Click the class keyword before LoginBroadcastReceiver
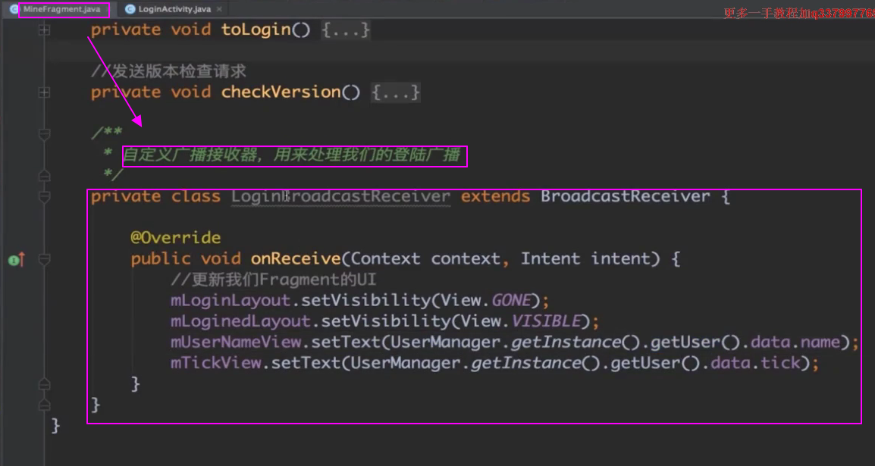The image size is (875, 466). 196,196
